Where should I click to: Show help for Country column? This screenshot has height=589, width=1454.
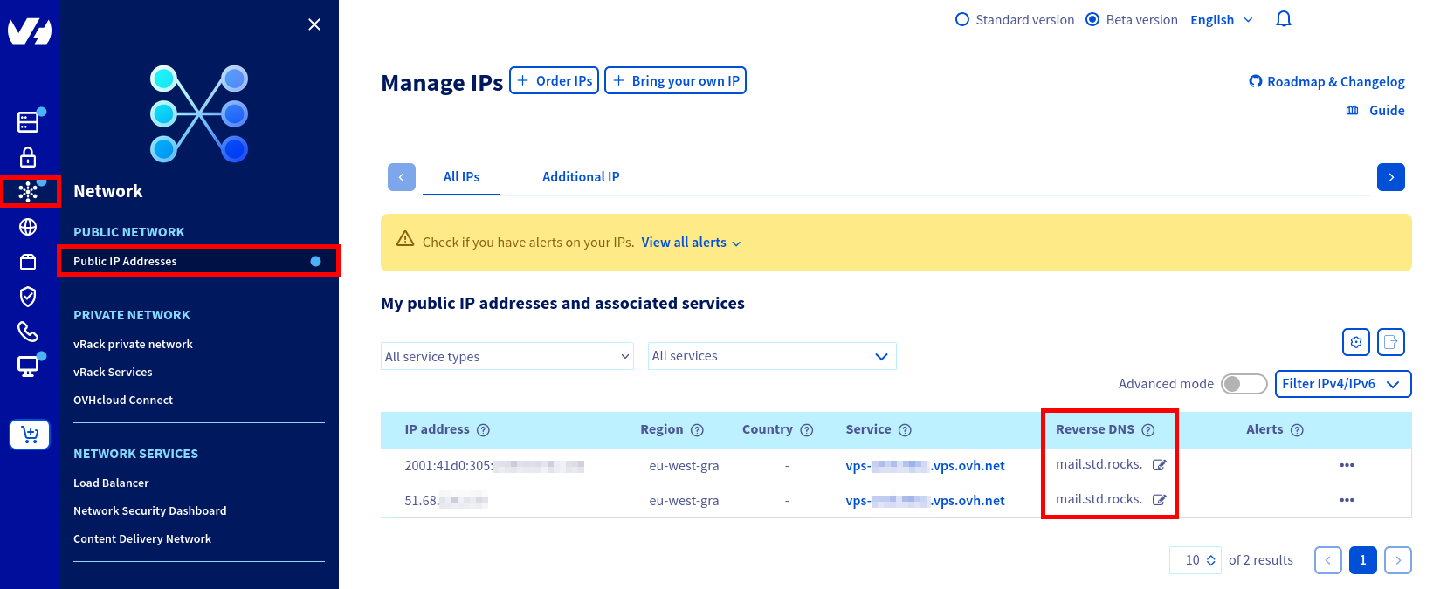tap(807, 430)
